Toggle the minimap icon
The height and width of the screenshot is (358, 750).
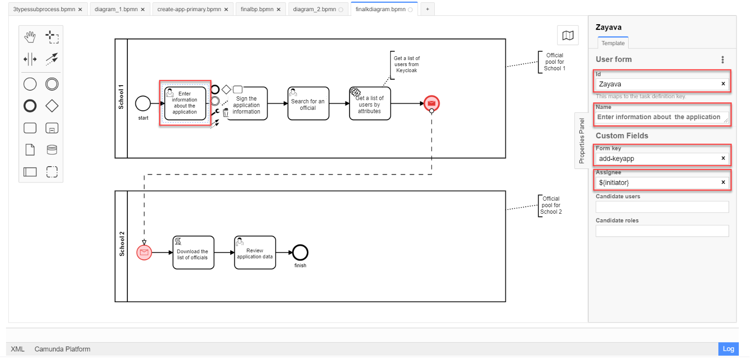pyautogui.click(x=568, y=35)
